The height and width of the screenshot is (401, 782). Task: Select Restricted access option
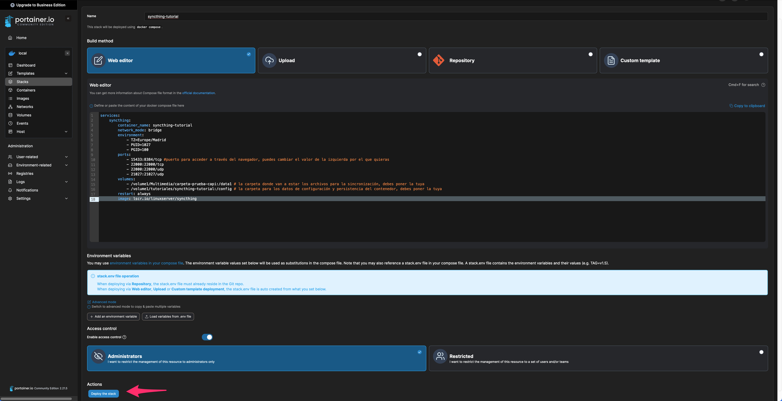tap(598, 358)
